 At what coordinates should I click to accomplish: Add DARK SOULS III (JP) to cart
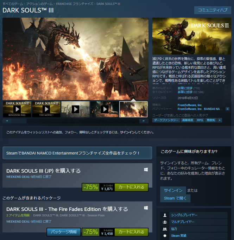131,187
